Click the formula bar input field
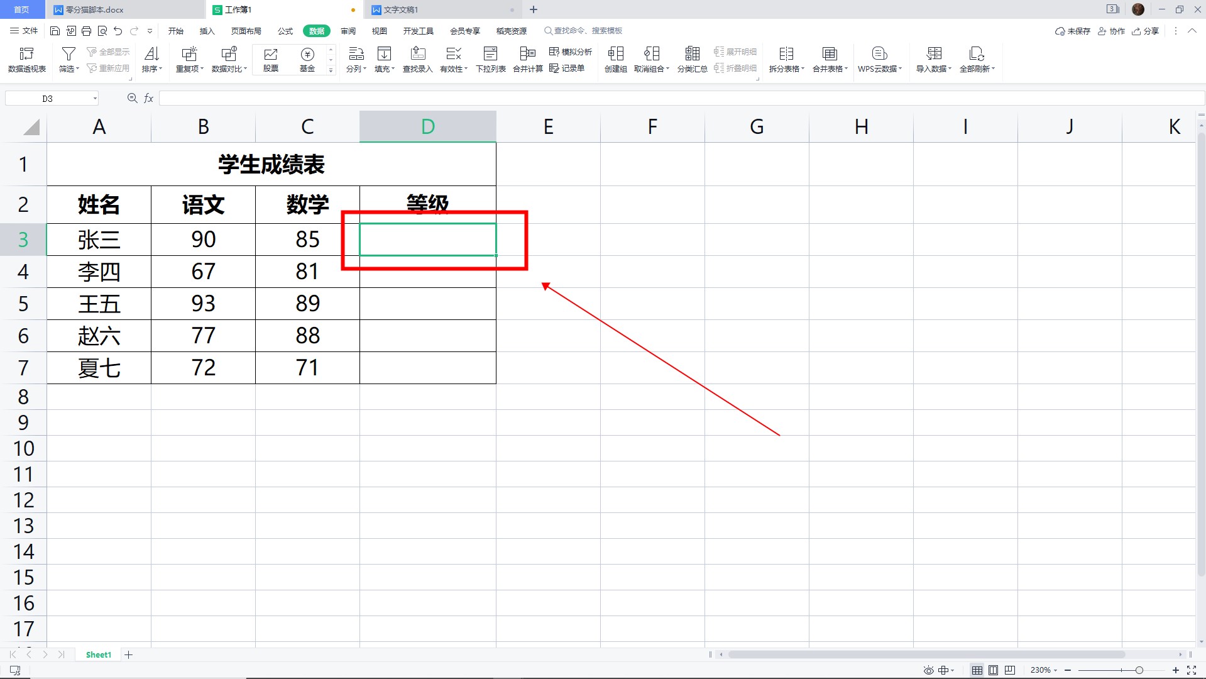Viewport: 1206px width, 679px height. 682,98
